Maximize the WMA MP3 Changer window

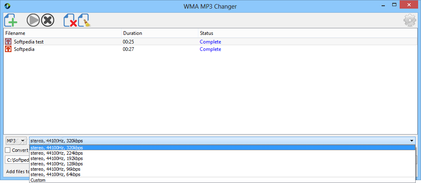394,5
